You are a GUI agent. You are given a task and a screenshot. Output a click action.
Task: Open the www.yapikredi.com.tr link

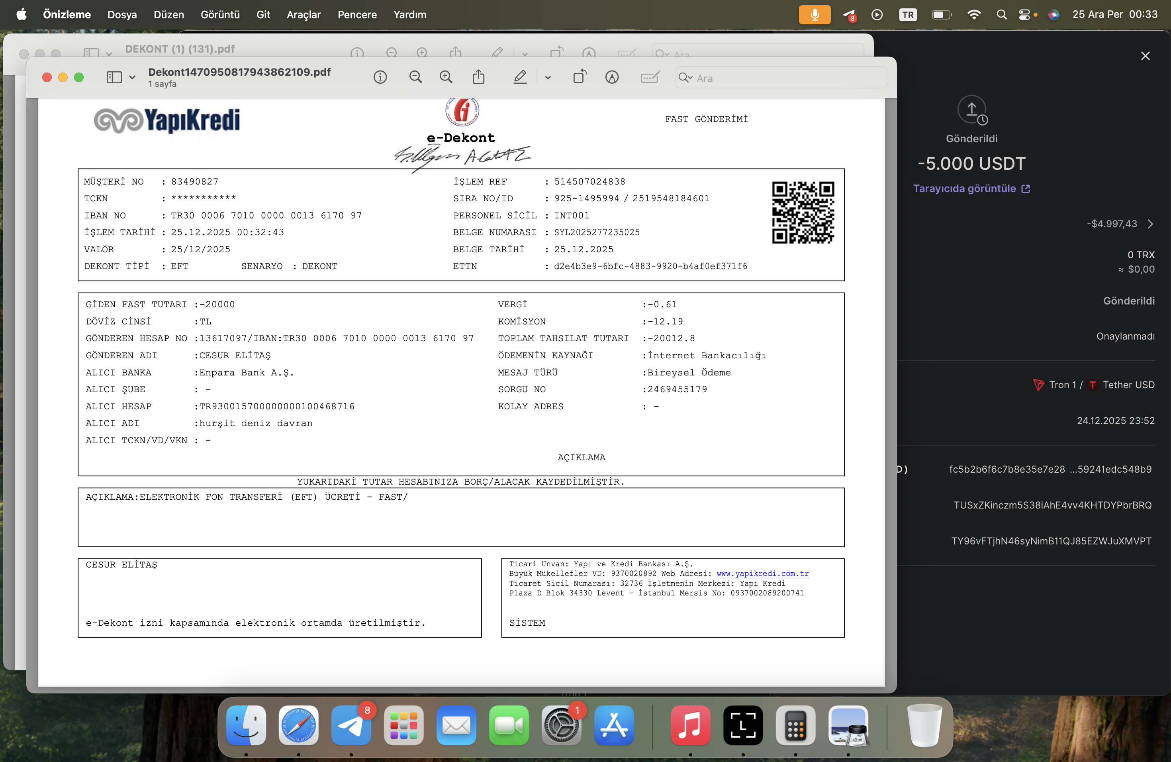(762, 573)
